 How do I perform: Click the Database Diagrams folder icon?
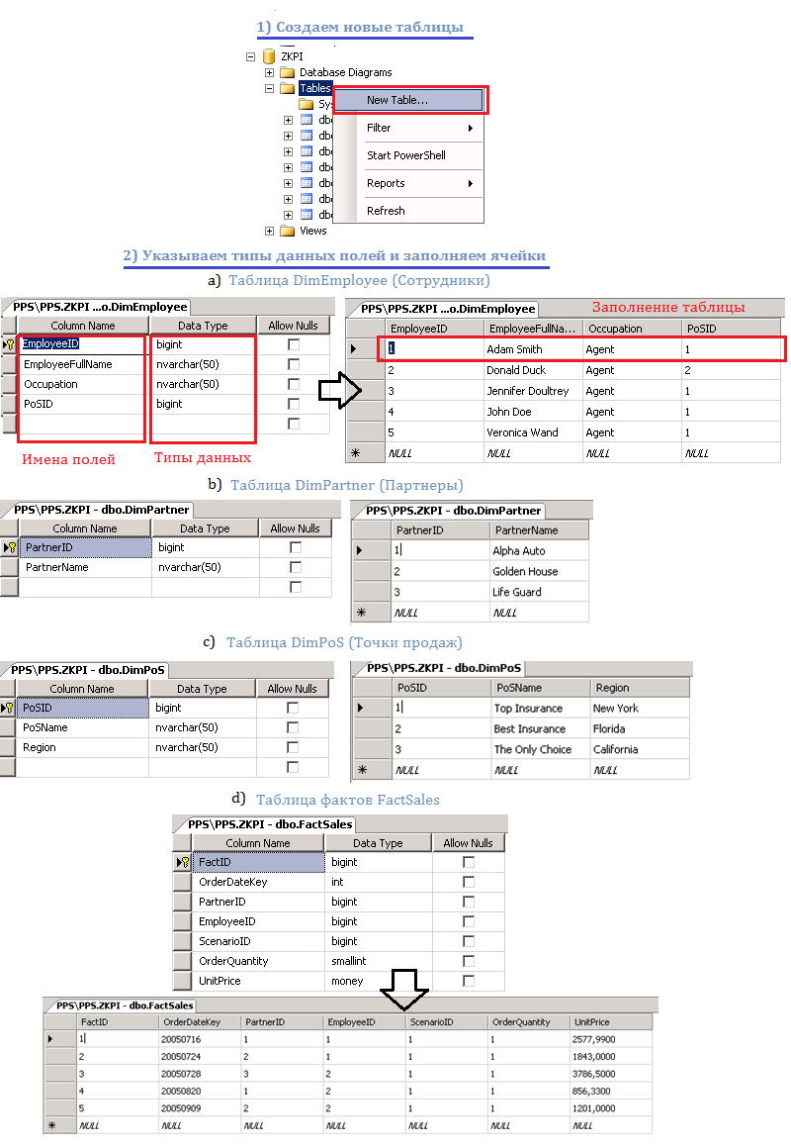(287, 72)
